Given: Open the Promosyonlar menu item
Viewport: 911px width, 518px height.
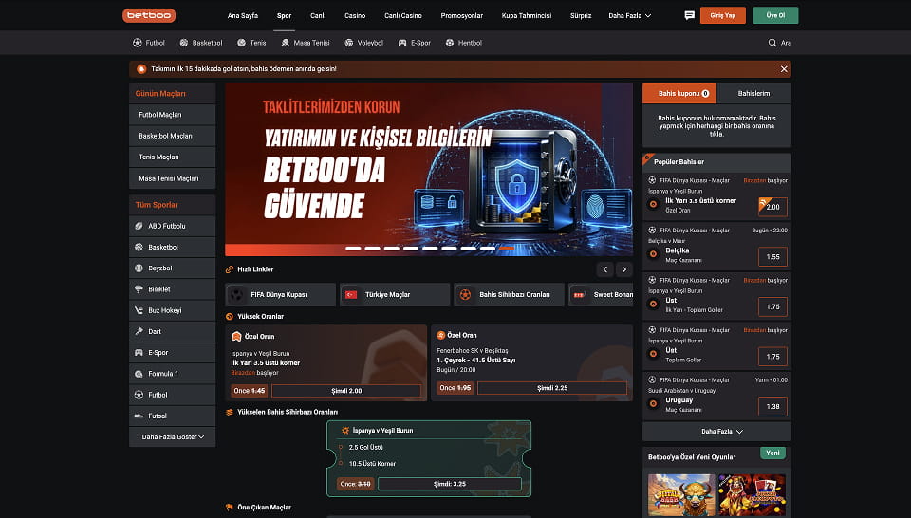Looking at the screenshot, I should [462, 16].
